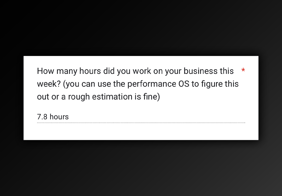
Task: Click the red required asterisk
Action: (243, 70)
